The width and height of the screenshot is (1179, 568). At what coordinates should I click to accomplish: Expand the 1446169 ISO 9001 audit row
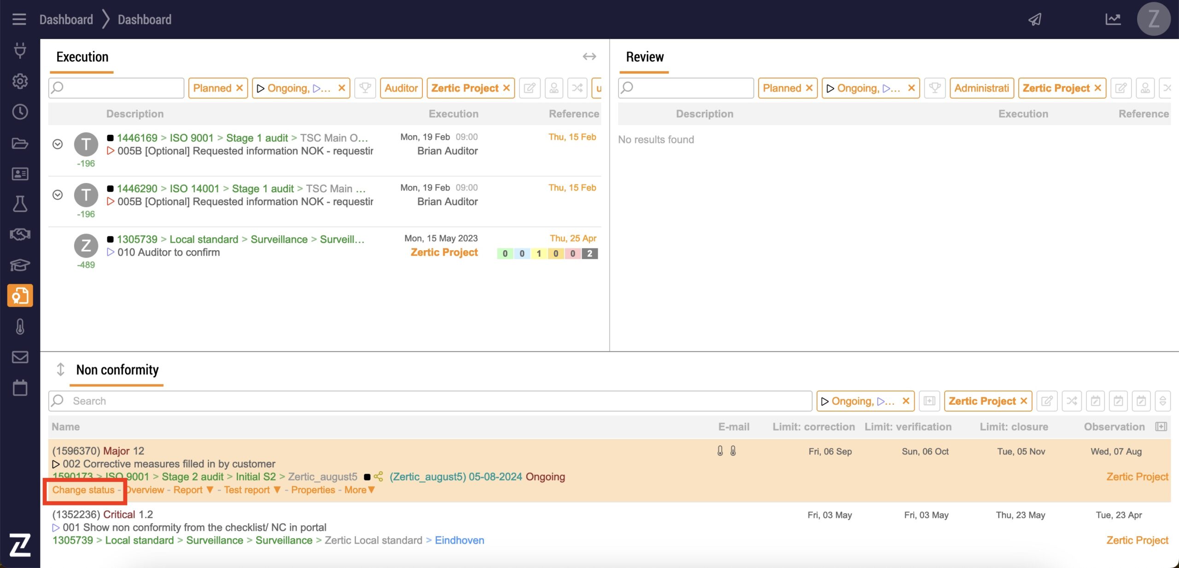click(x=58, y=144)
